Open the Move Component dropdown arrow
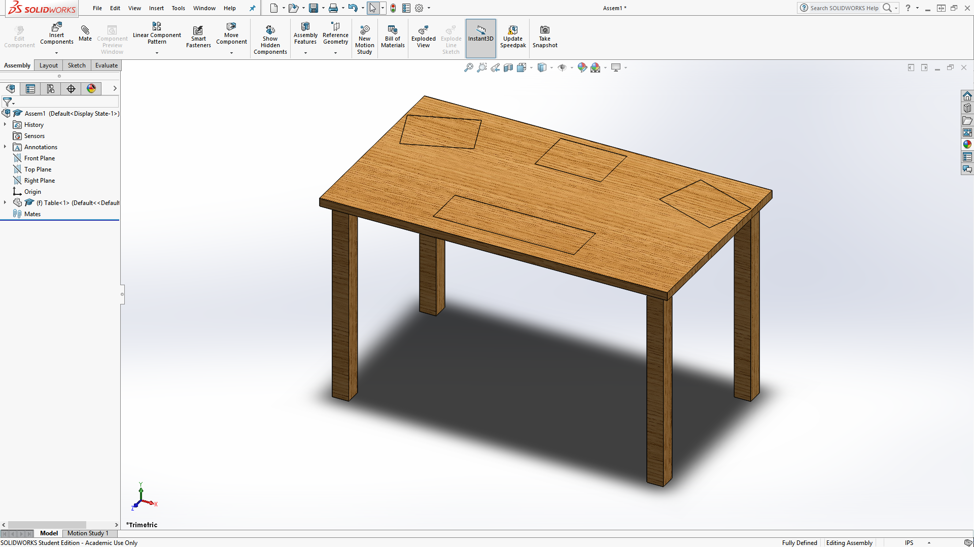 coord(231,53)
